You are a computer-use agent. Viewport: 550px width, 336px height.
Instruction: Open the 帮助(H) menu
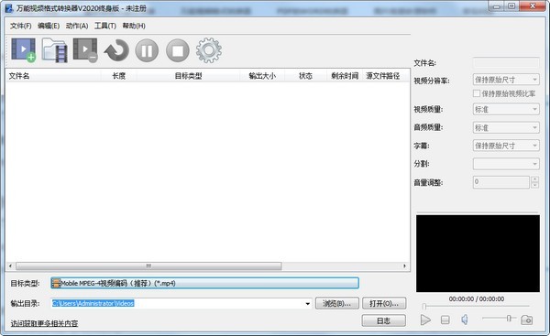(x=134, y=26)
